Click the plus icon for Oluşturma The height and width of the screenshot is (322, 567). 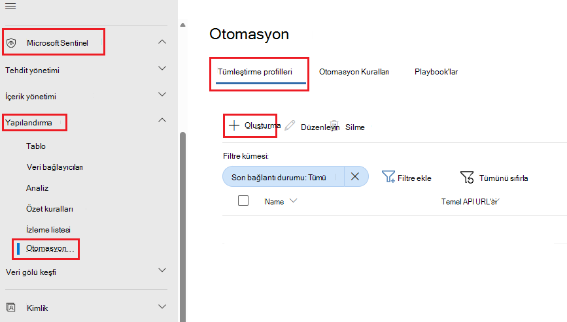[x=234, y=125]
